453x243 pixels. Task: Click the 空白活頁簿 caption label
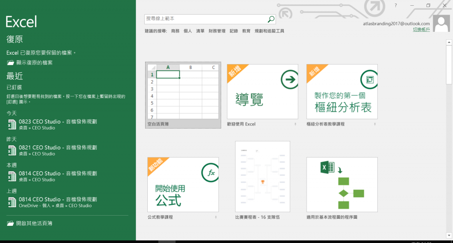pyautogui.click(x=158, y=124)
